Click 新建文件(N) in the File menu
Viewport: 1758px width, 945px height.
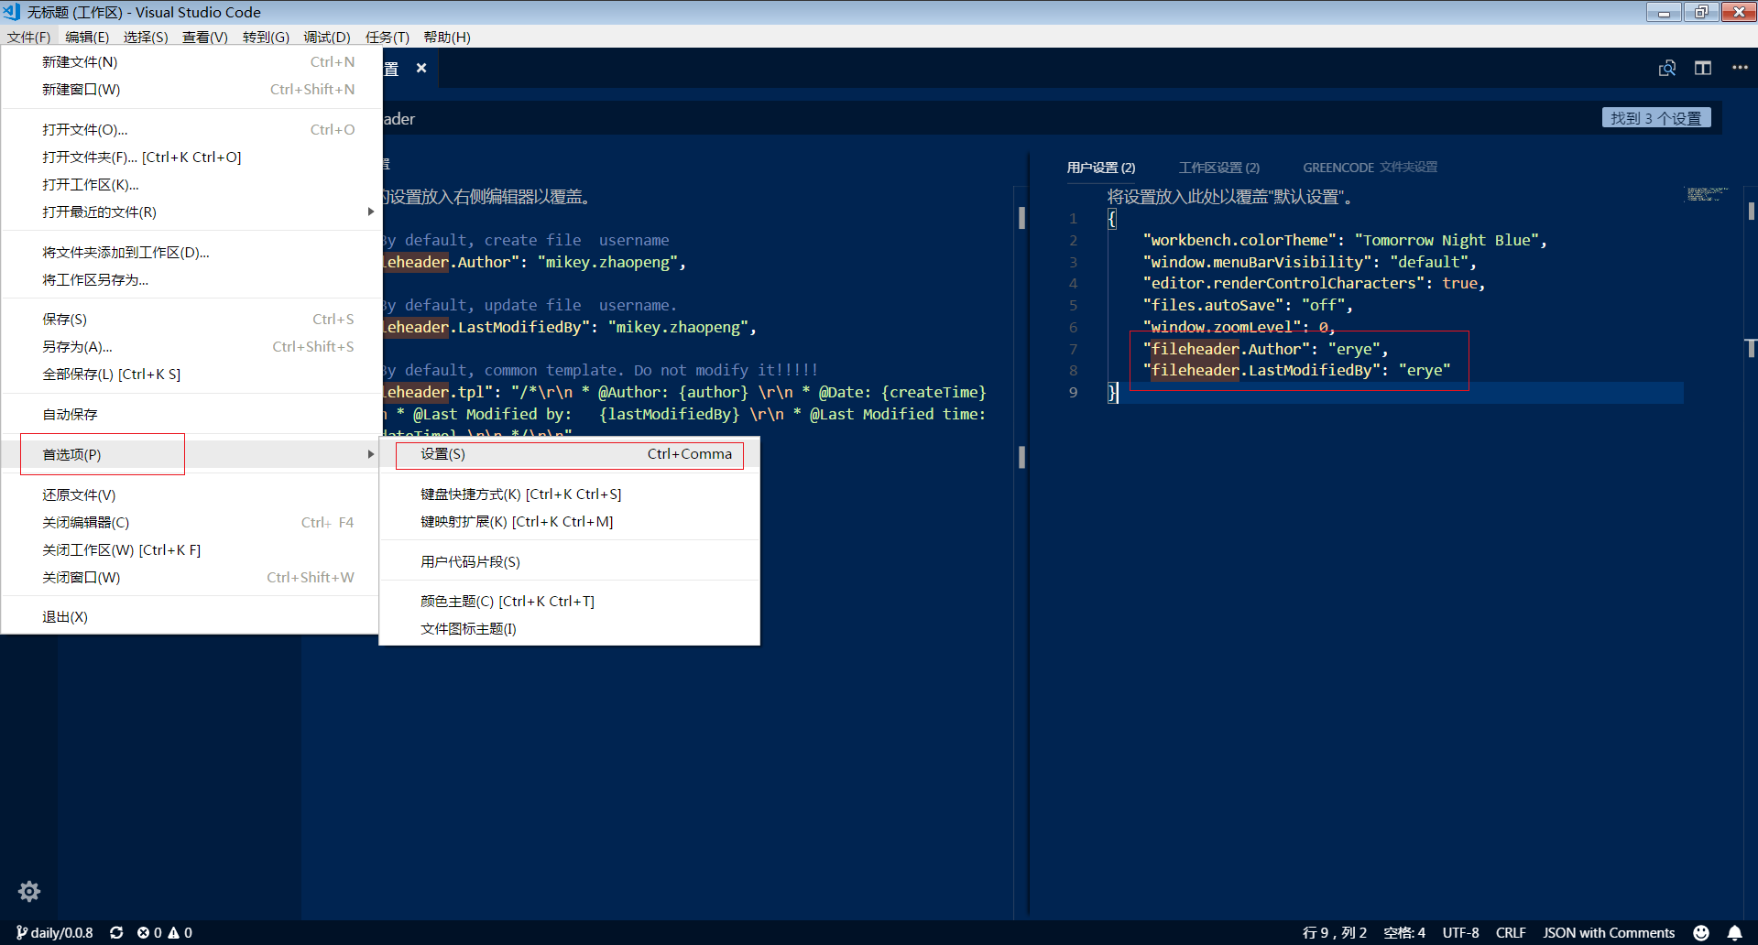point(191,61)
